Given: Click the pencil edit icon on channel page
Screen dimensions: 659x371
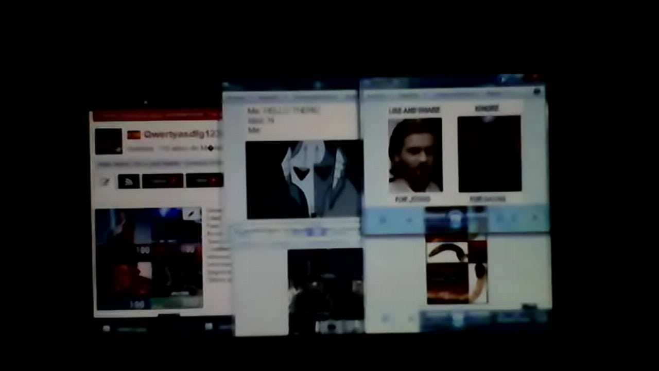Looking at the screenshot, I should pos(105,181).
